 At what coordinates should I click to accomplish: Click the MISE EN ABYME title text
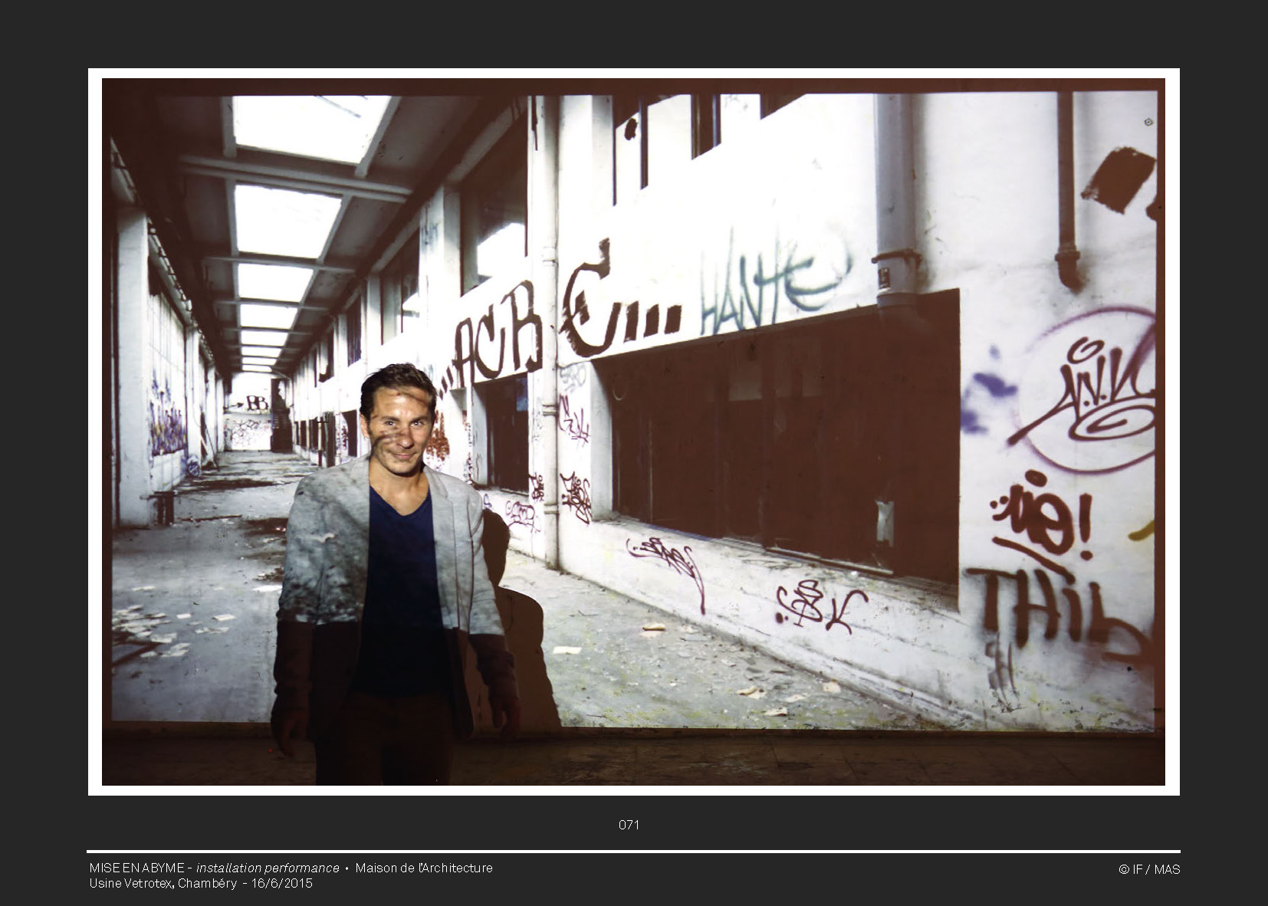click(x=136, y=868)
